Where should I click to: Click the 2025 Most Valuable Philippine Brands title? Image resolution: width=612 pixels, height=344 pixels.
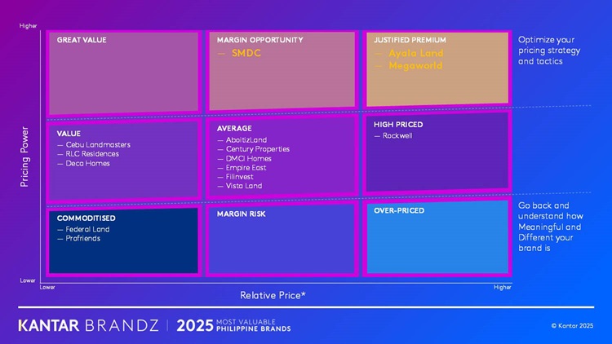click(234, 325)
